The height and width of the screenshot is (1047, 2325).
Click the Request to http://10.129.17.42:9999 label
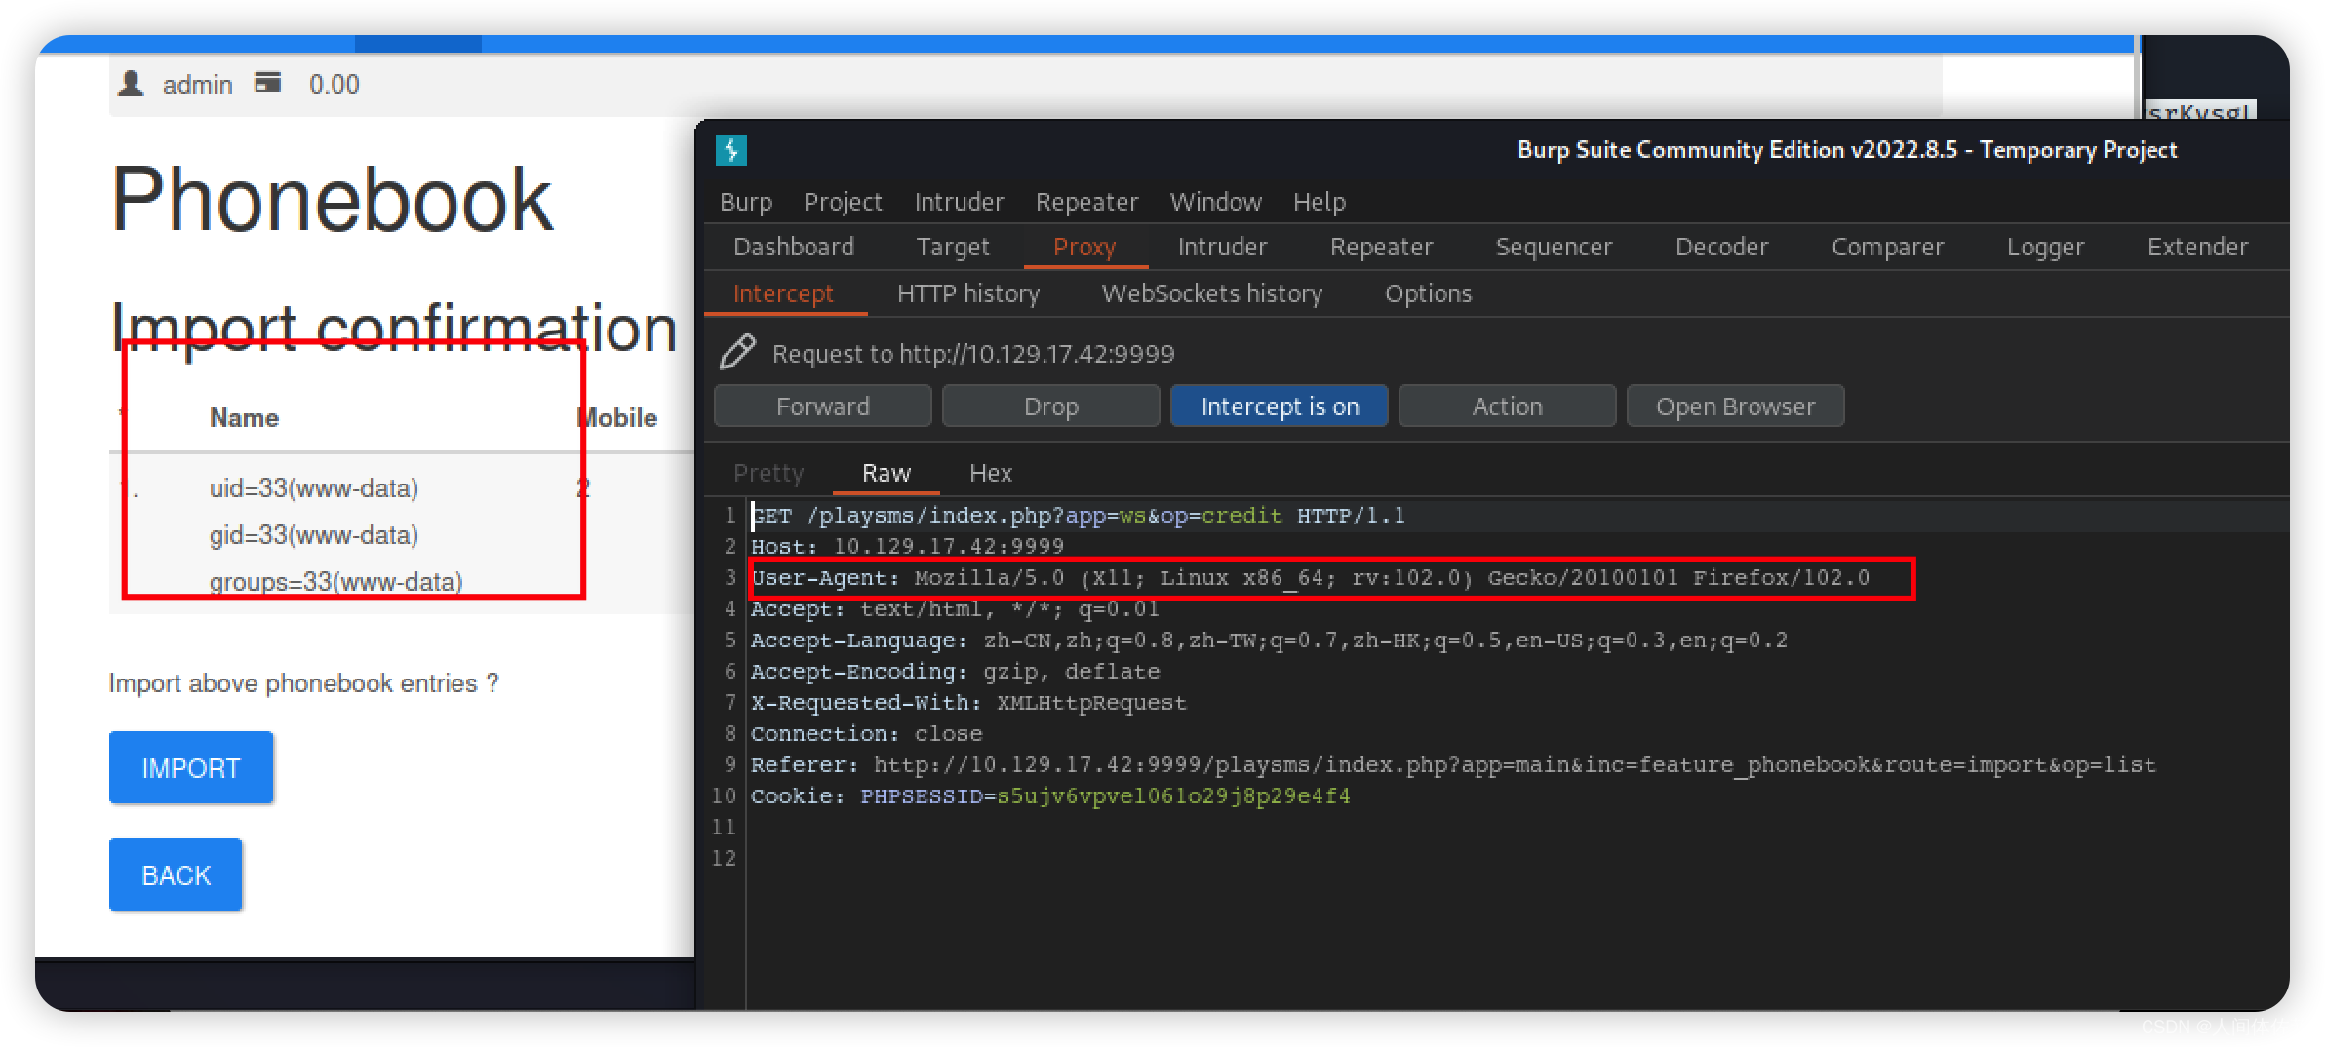[973, 353]
